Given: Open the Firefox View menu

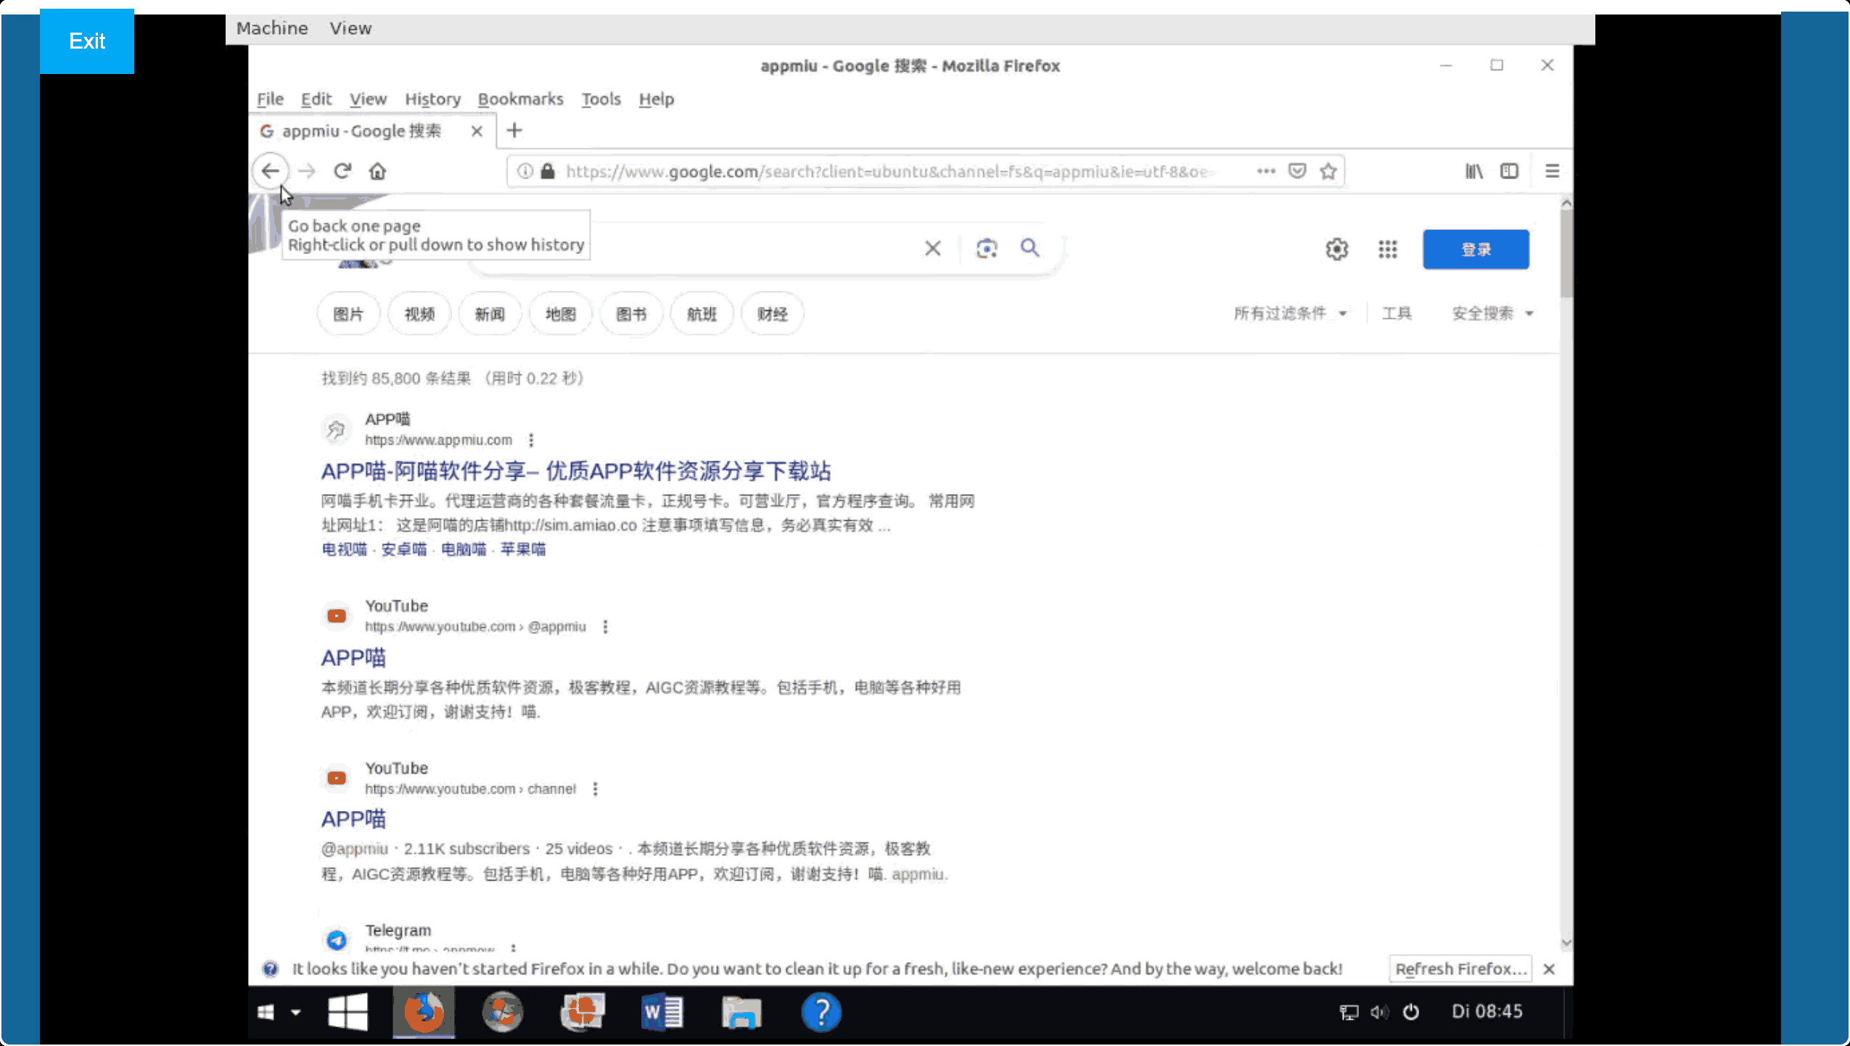Looking at the screenshot, I should 368,99.
